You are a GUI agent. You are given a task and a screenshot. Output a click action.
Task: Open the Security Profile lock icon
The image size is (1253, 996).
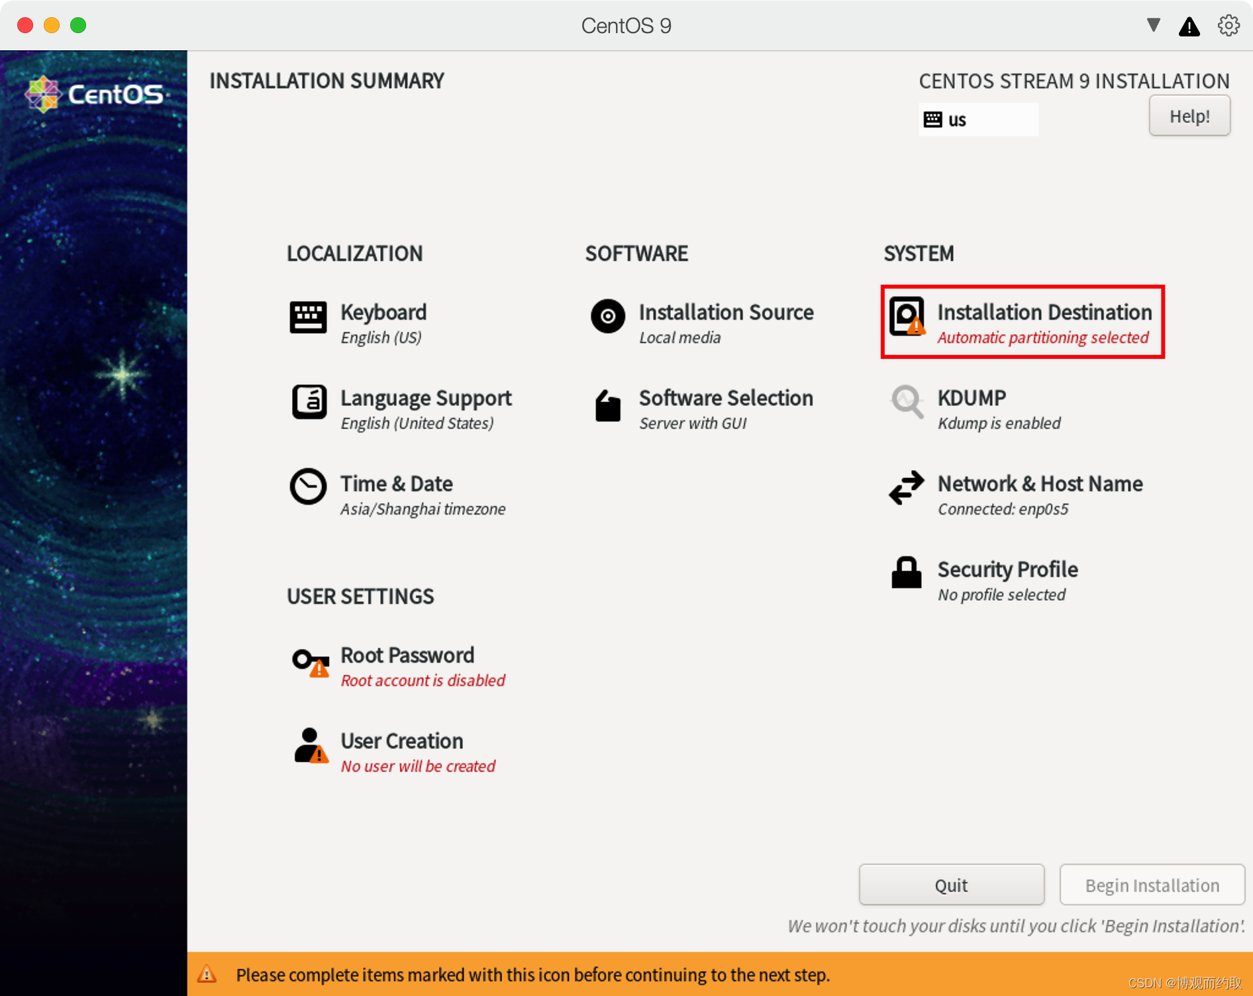point(907,572)
